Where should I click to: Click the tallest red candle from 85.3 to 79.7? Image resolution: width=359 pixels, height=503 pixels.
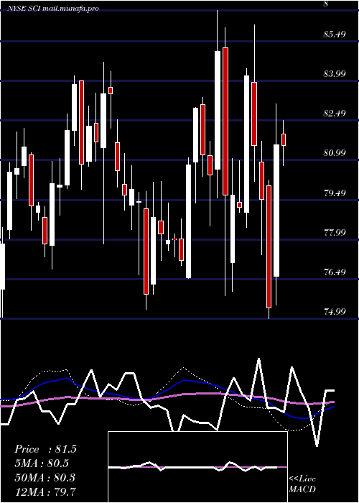[x=225, y=121]
